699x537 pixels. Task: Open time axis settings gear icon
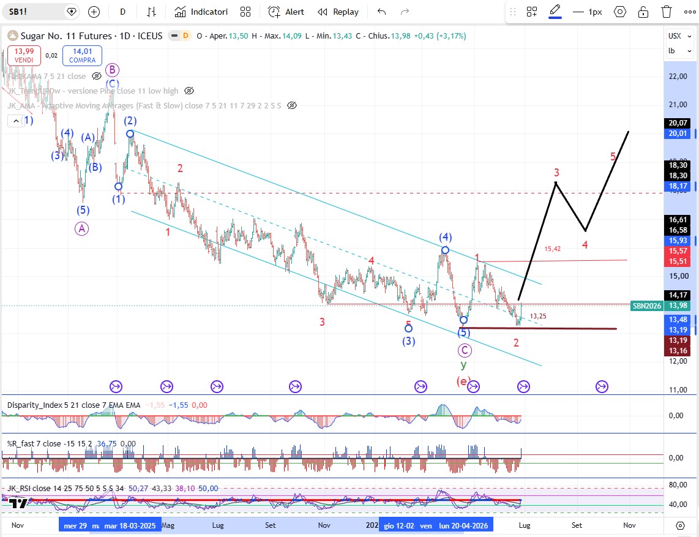click(x=680, y=525)
